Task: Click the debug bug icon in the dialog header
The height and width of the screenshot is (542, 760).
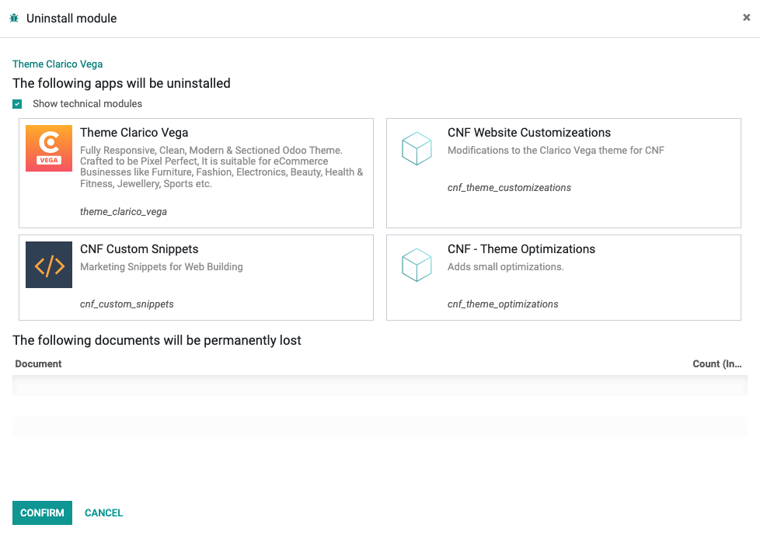Action: coord(14,19)
